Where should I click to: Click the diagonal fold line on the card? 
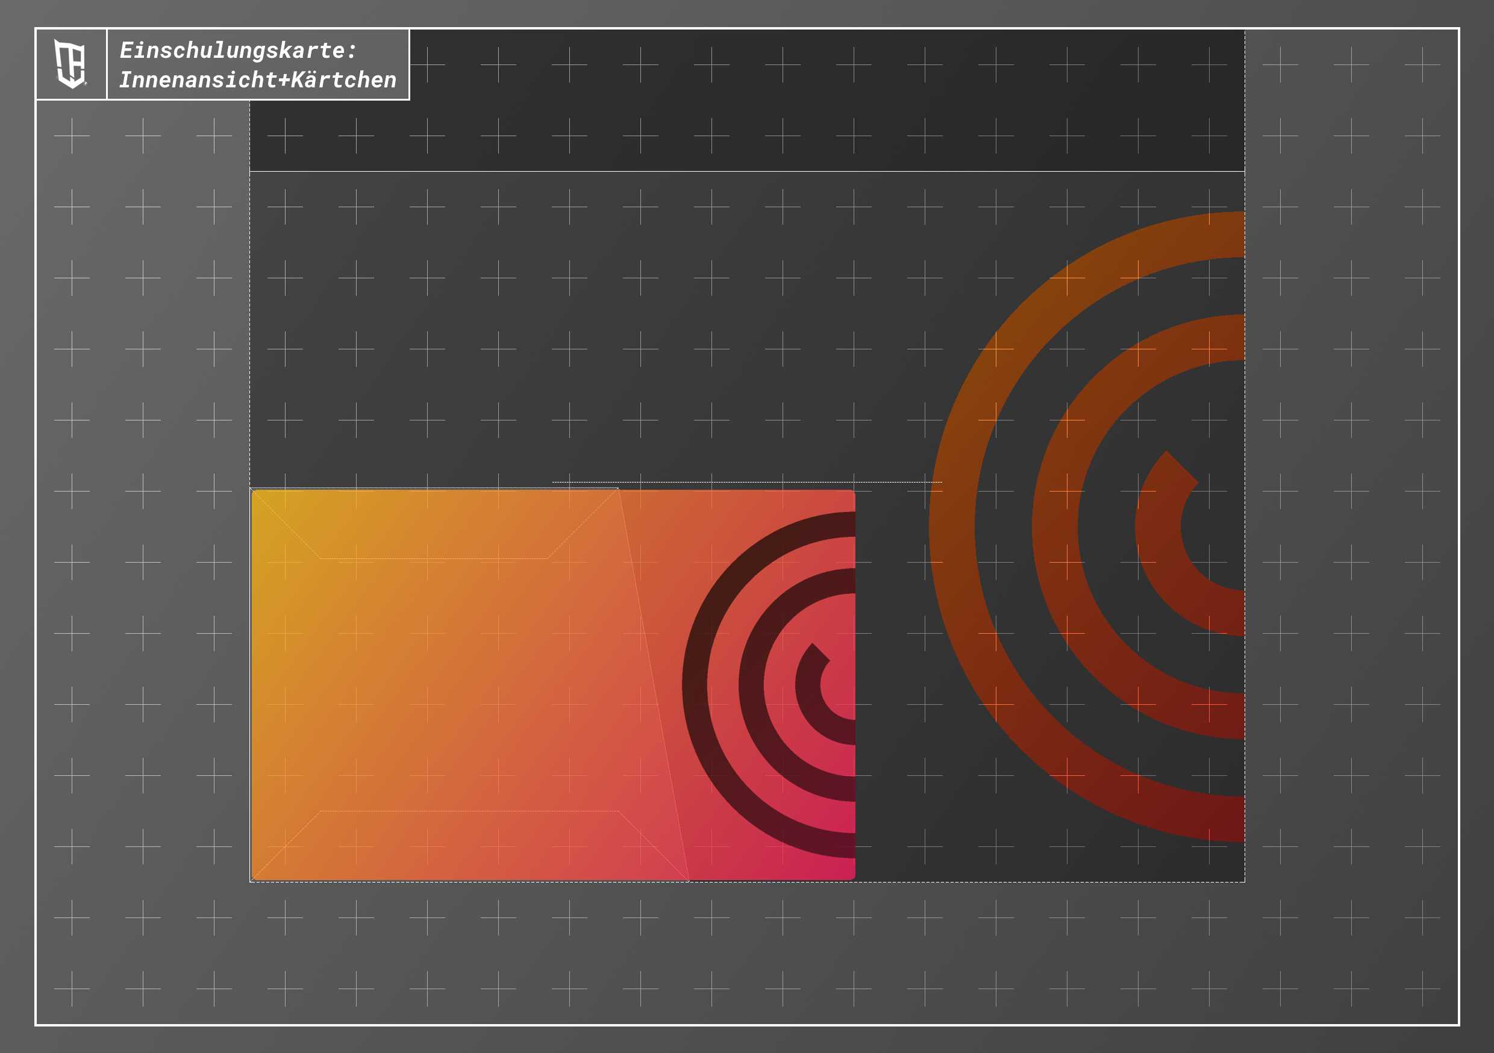[653, 683]
